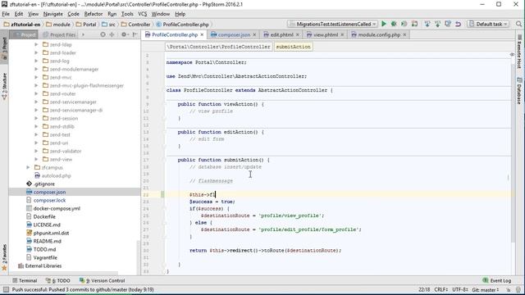
Task: Select External Libraries node
Action: (x=43, y=265)
